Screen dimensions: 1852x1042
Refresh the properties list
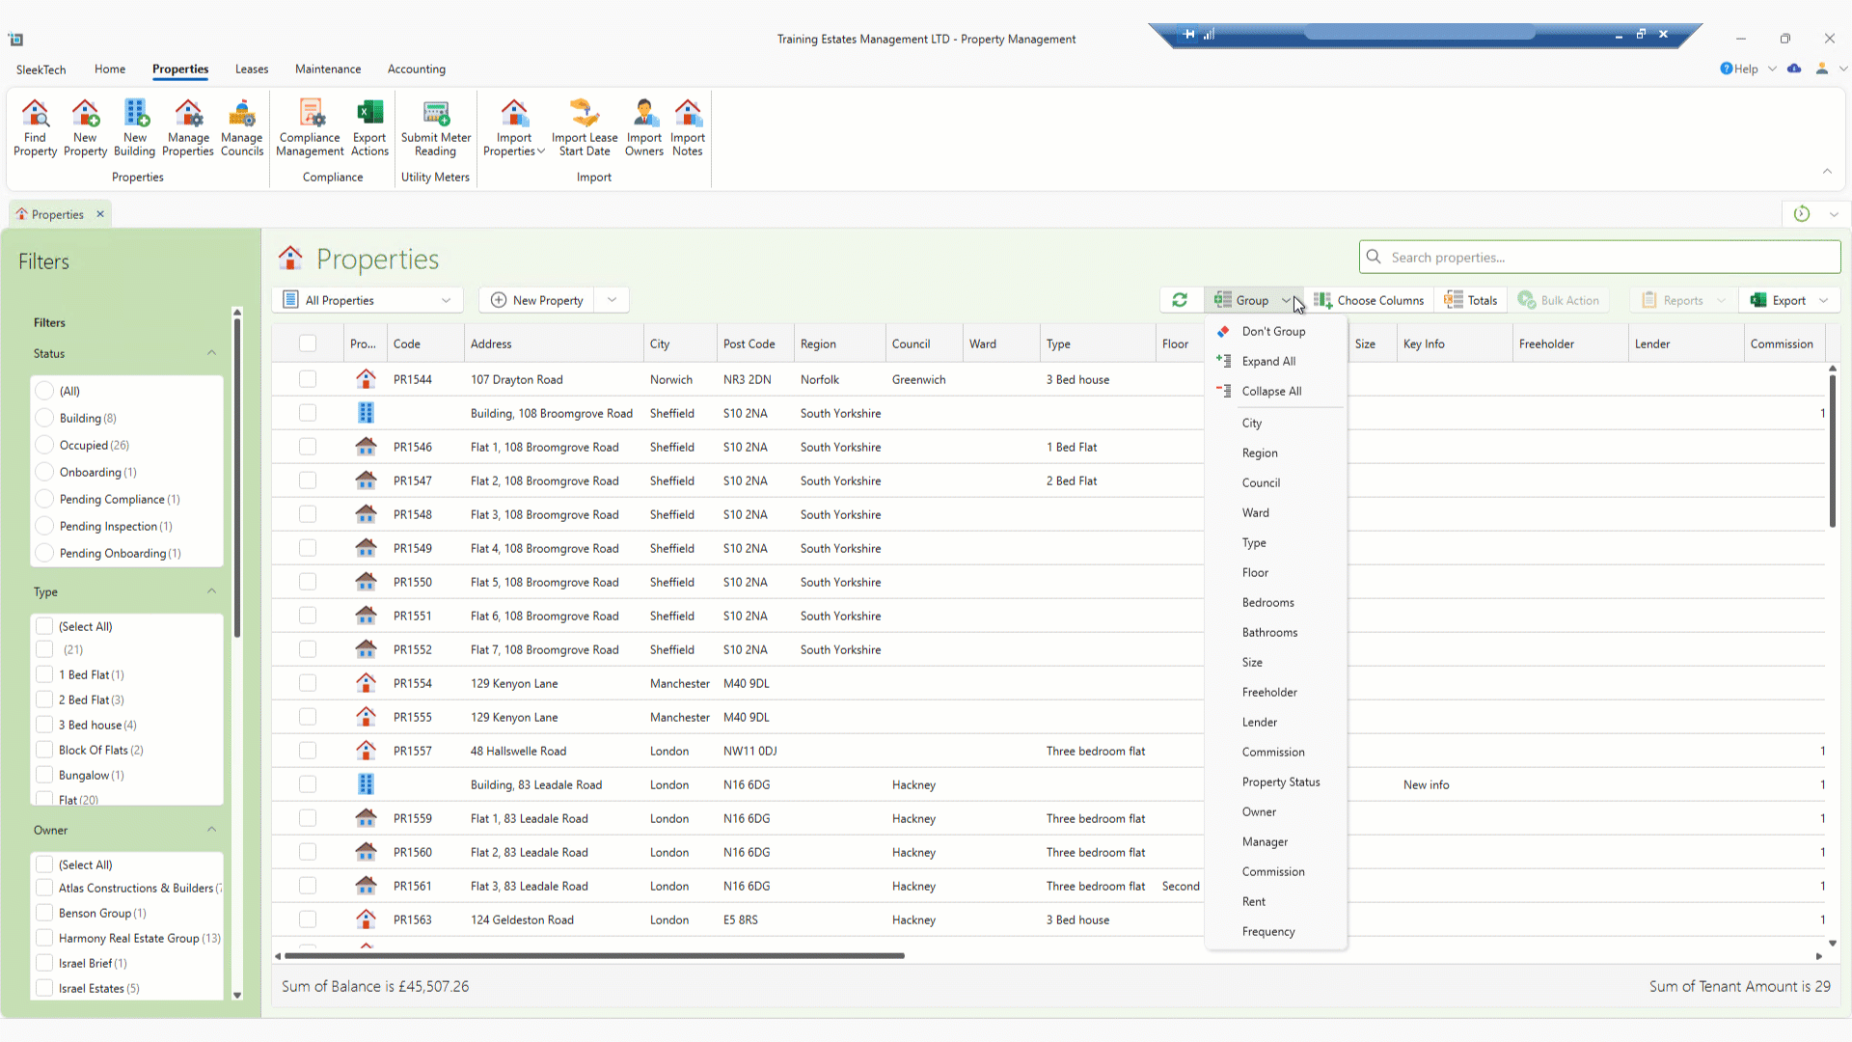[1180, 300]
